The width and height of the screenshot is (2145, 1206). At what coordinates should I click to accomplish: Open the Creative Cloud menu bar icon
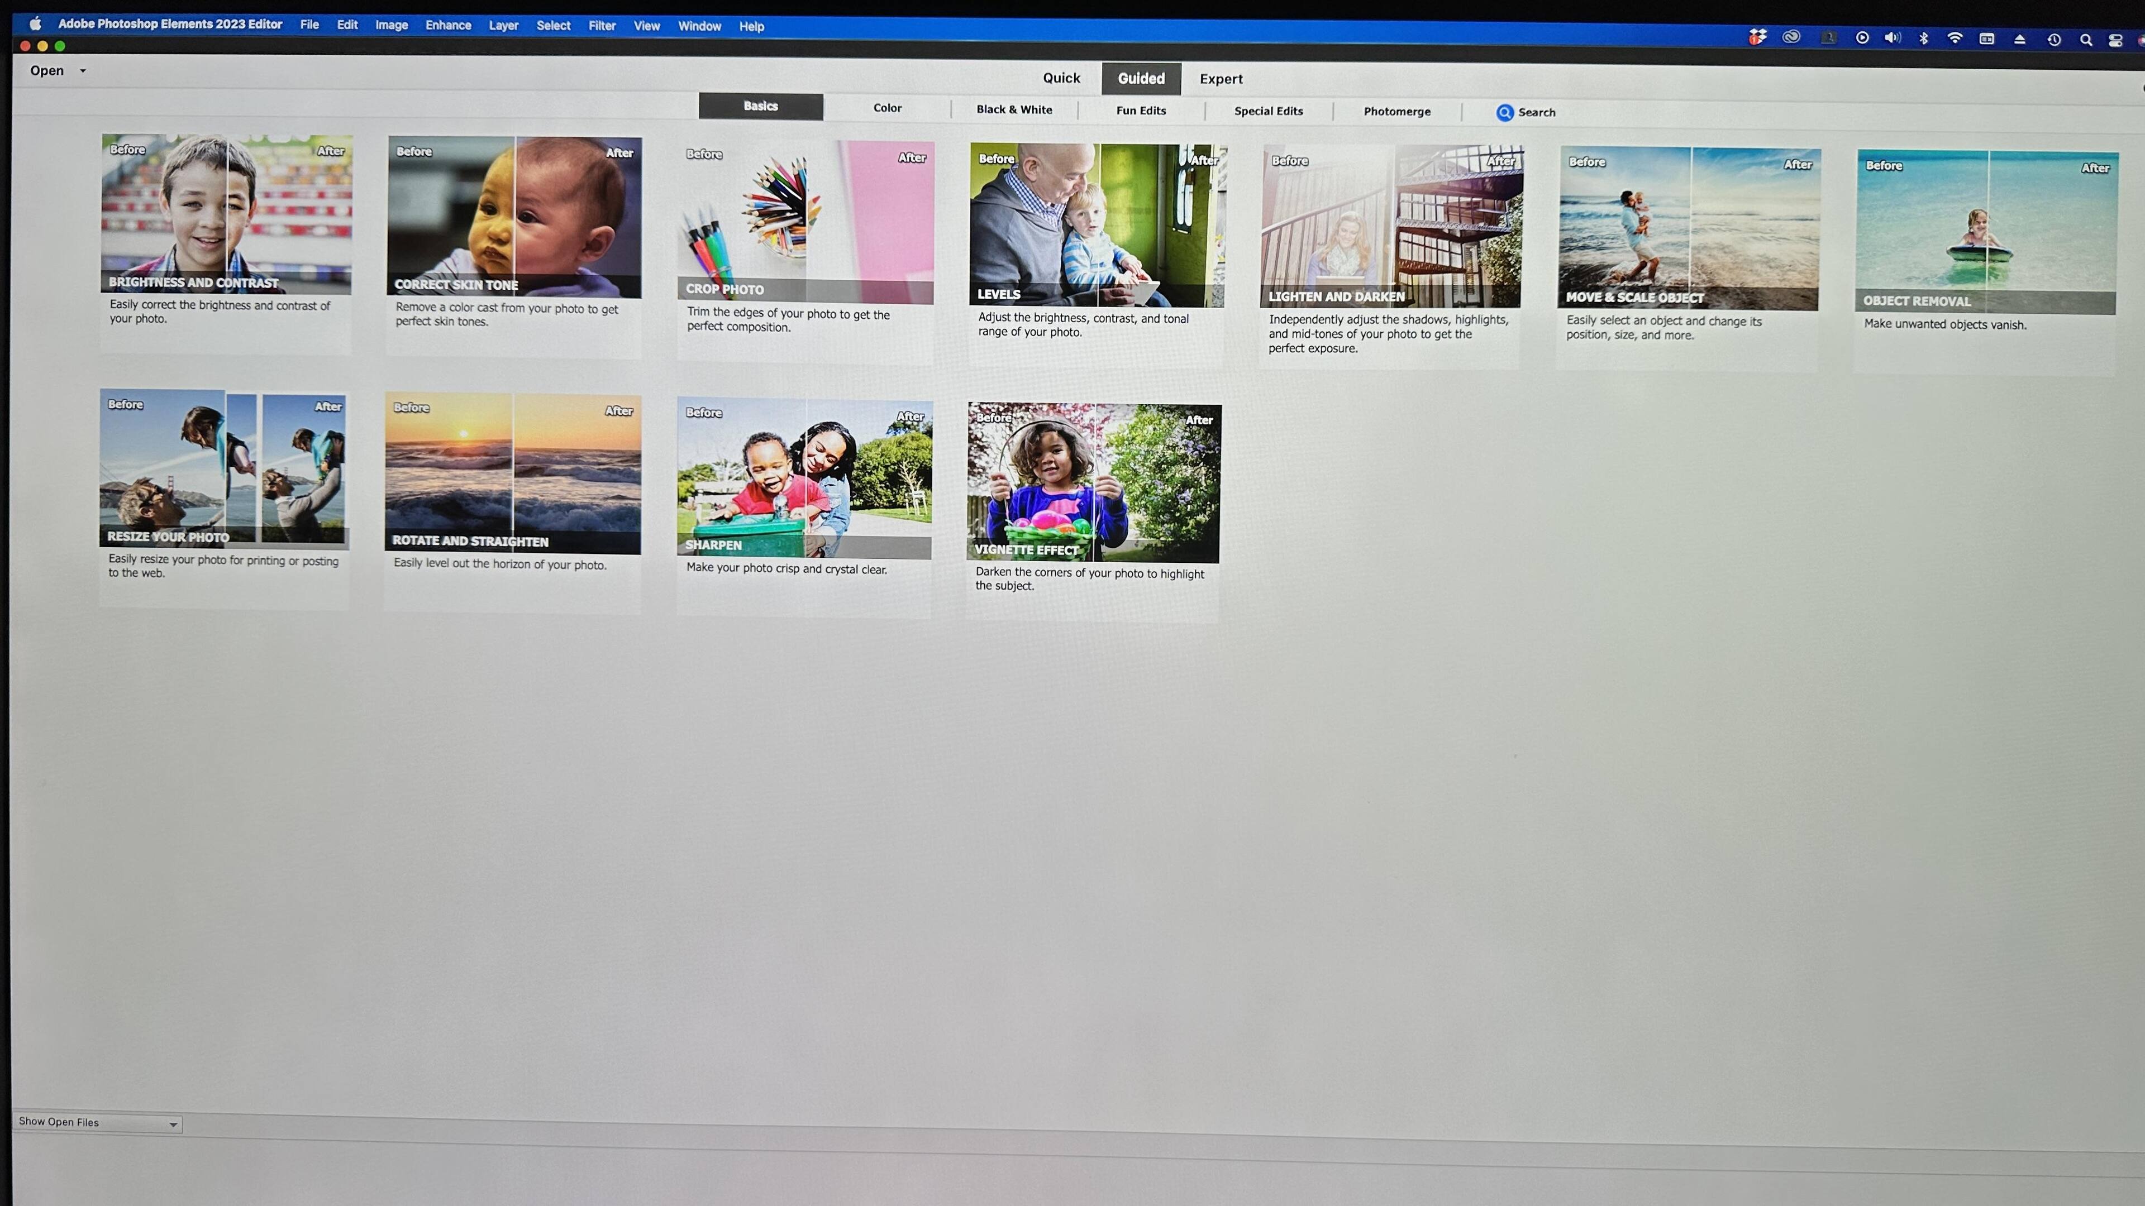[1791, 37]
